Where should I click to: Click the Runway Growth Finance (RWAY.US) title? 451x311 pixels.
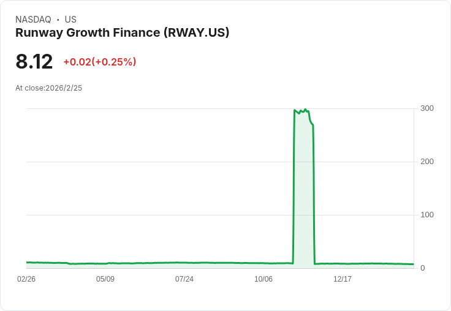(122, 32)
